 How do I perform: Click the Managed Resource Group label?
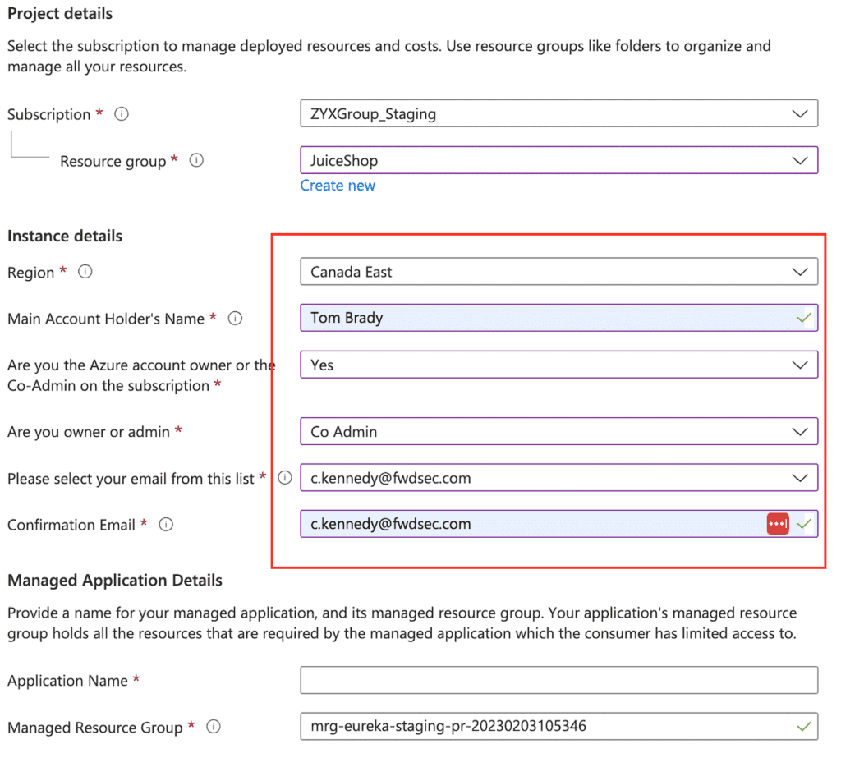[95, 728]
